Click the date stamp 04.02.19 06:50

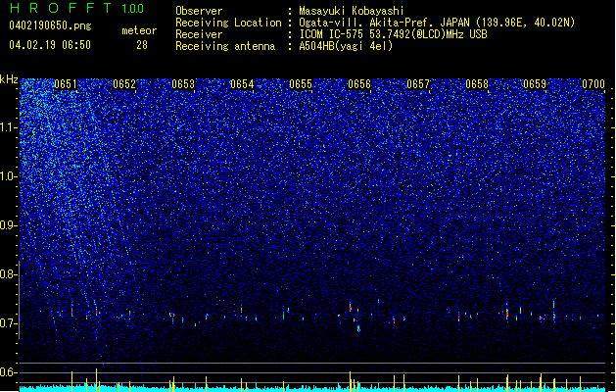pos(50,45)
